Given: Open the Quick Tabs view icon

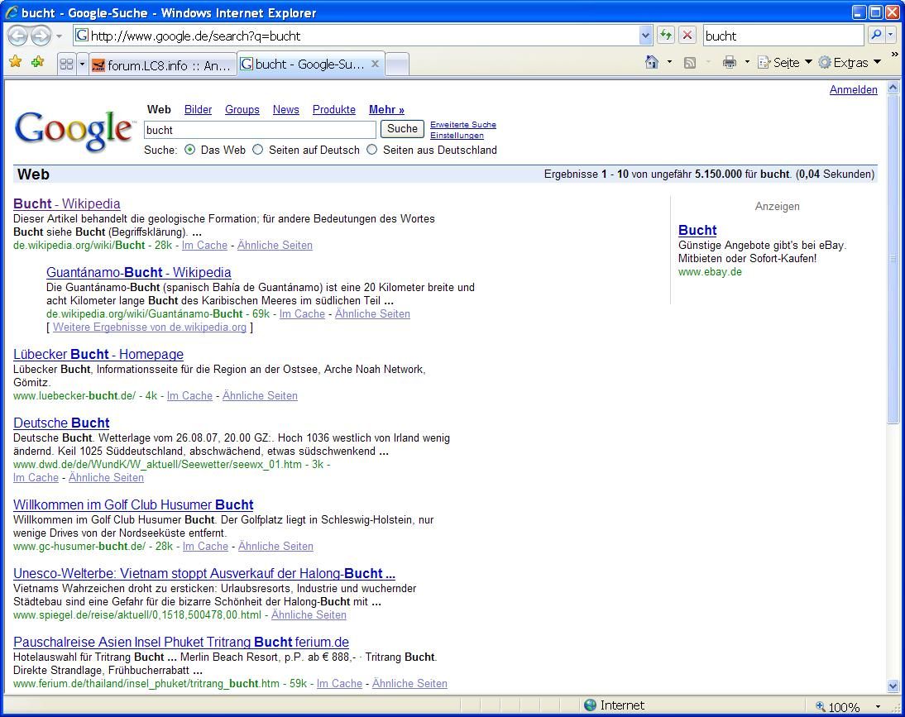Looking at the screenshot, I should click(67, 65).
